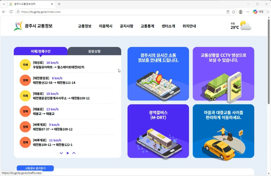This screenshot has height=176, width=271.
Task: Open the 센터소개 menu
Action: (168, 26)
